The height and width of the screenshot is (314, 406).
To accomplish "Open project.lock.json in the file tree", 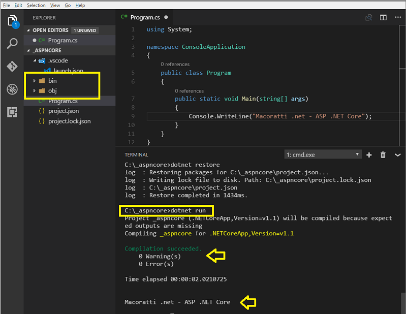I will 70,121.
